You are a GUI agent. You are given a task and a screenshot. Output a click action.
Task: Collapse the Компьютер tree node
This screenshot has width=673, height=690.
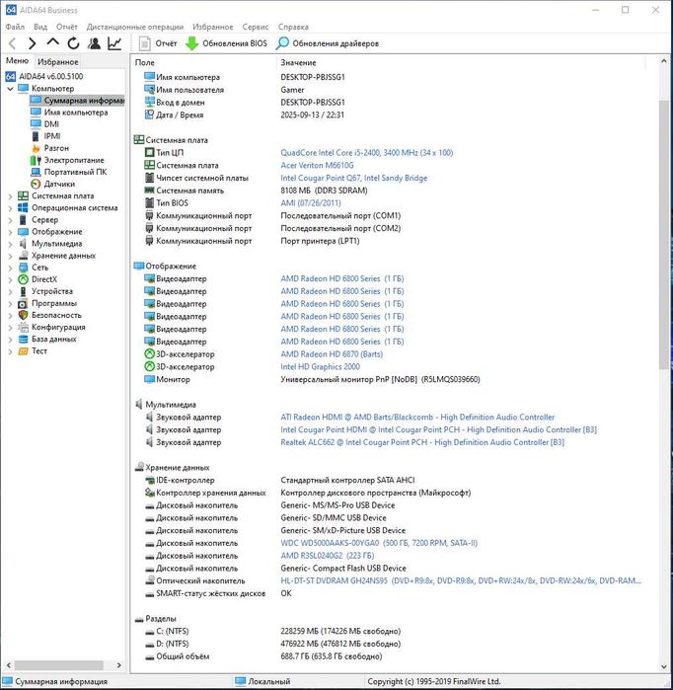(x=10, y=89)
